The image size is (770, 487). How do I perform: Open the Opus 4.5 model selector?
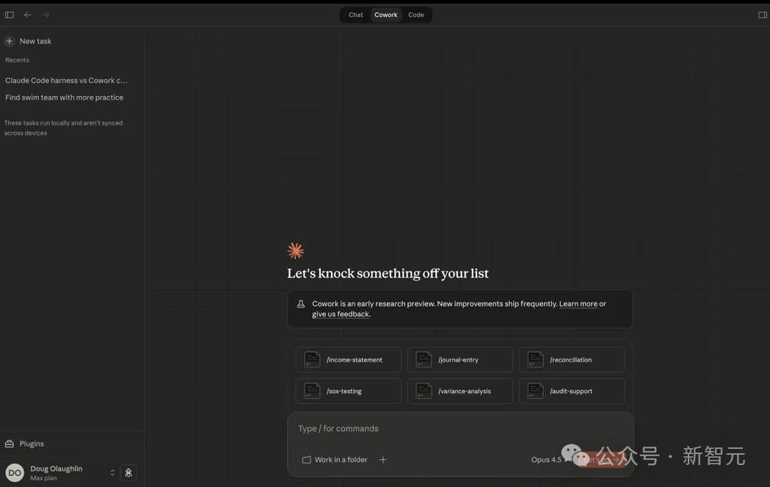(x=546, y=460)
